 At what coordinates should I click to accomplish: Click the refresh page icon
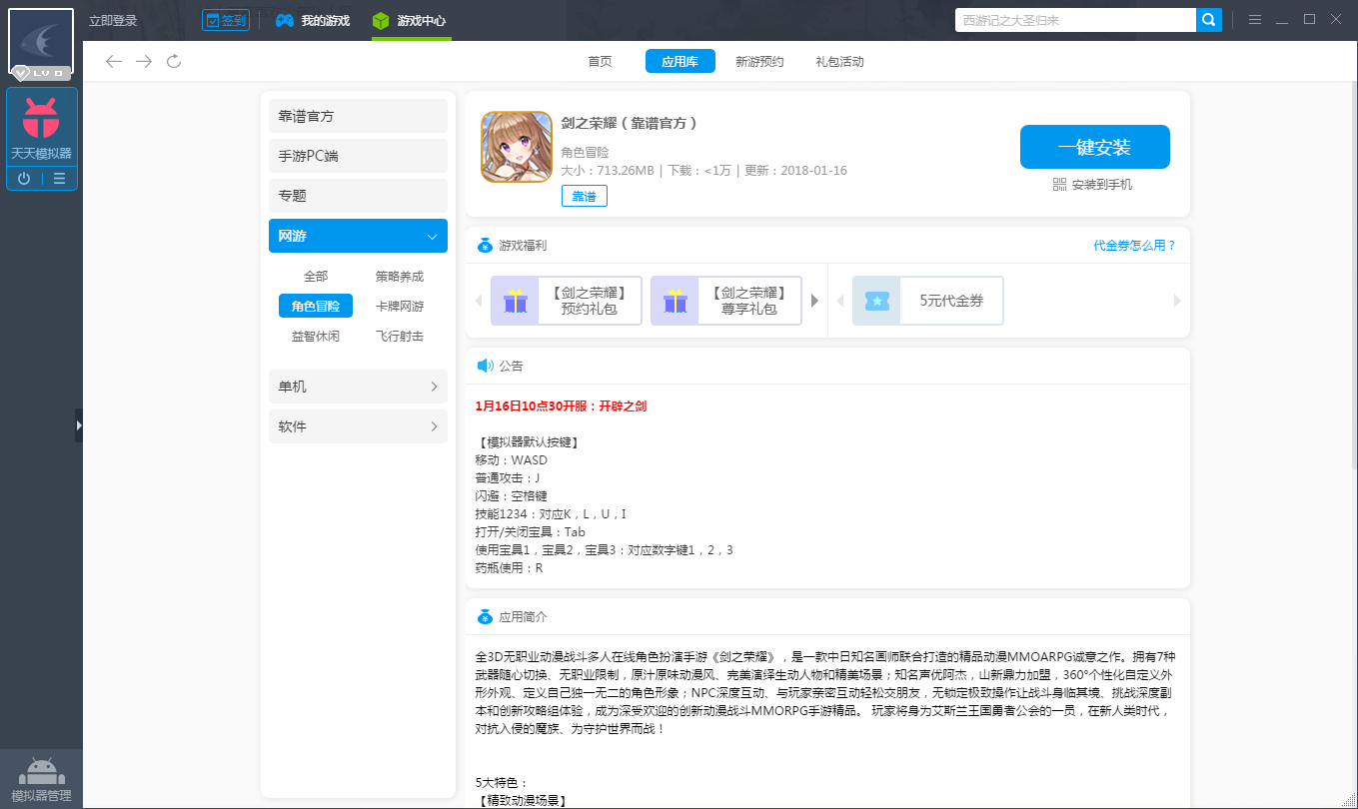point(174,62)
